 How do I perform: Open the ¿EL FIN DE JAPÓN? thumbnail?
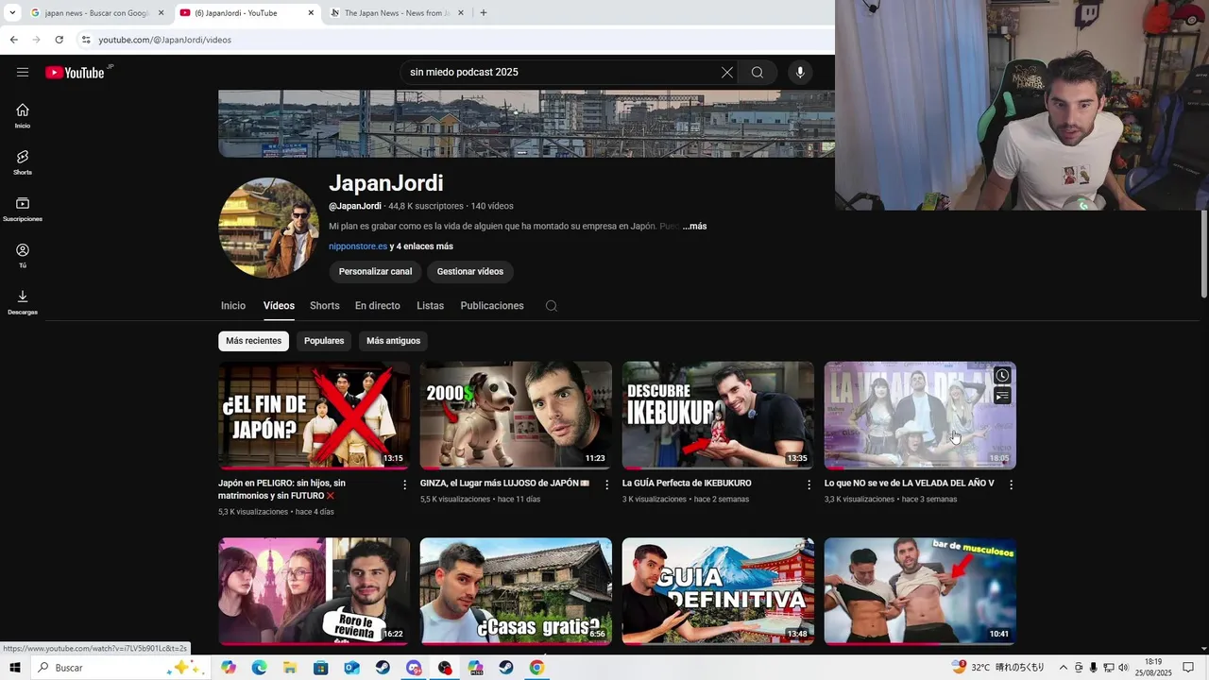[314, 416]
